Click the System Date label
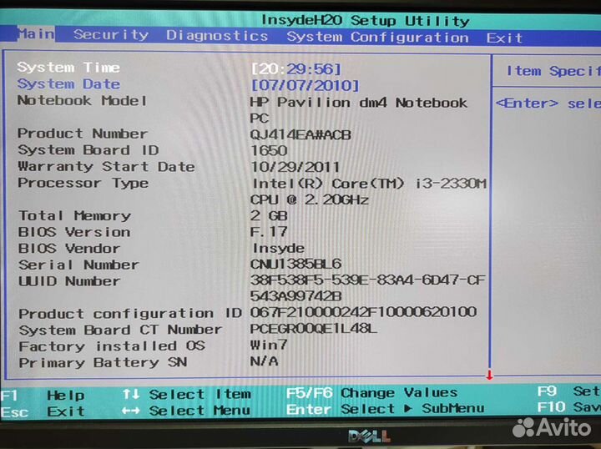Screen dimensions: 601x449 coord(68,84)
